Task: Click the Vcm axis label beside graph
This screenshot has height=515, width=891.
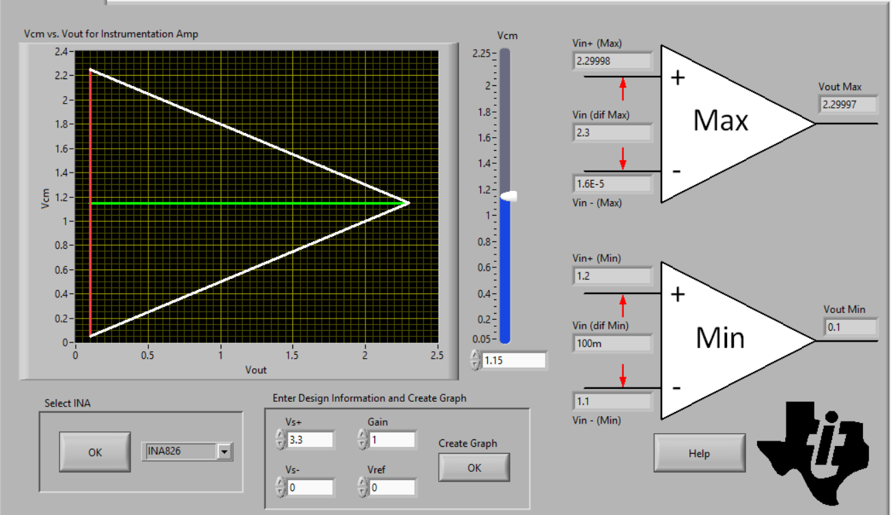Action: (x=46, y=197)
